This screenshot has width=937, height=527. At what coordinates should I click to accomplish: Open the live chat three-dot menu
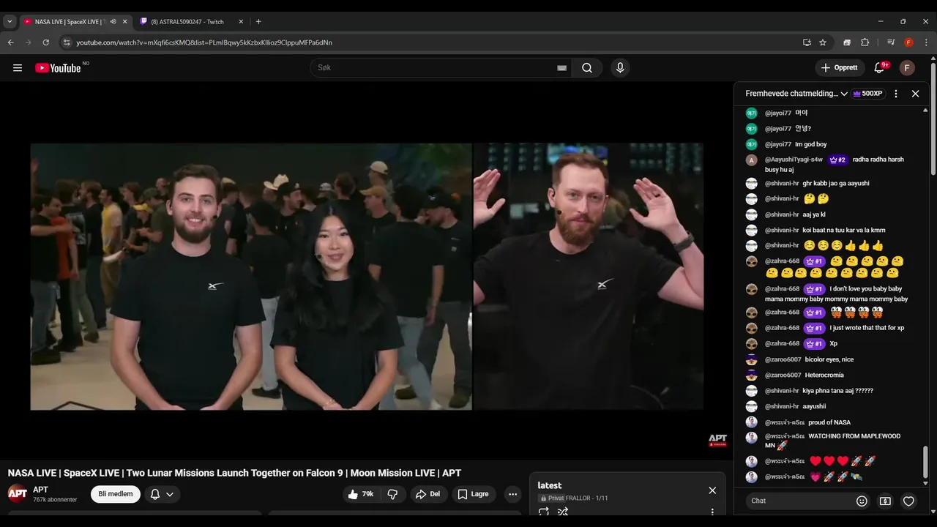896,94
